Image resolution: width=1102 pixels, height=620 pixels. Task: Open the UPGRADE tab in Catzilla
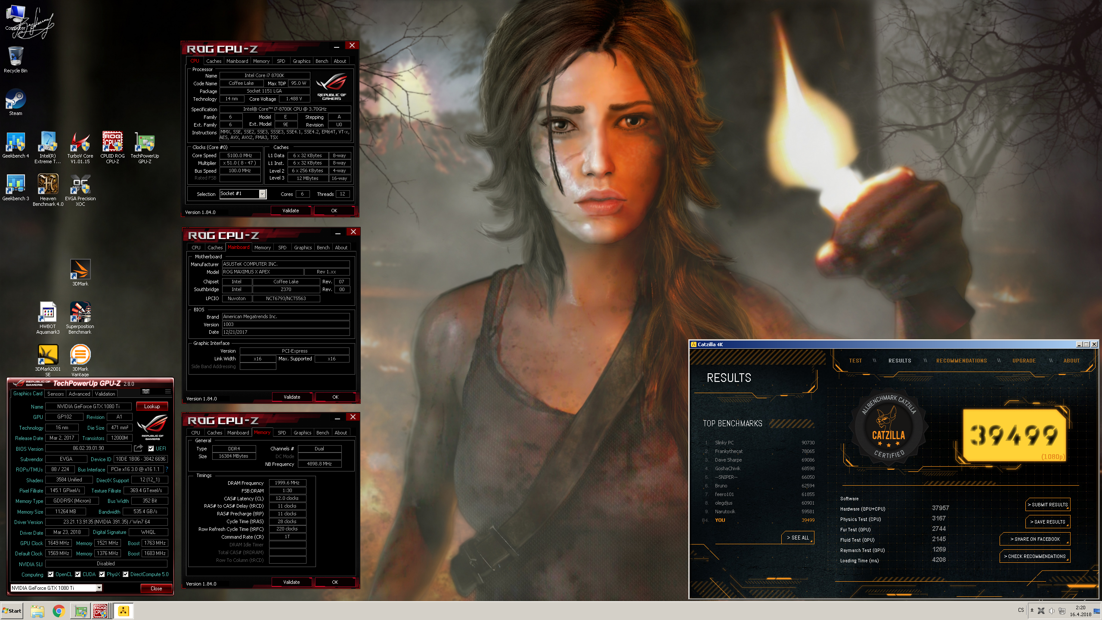[x=1024, y=361]
